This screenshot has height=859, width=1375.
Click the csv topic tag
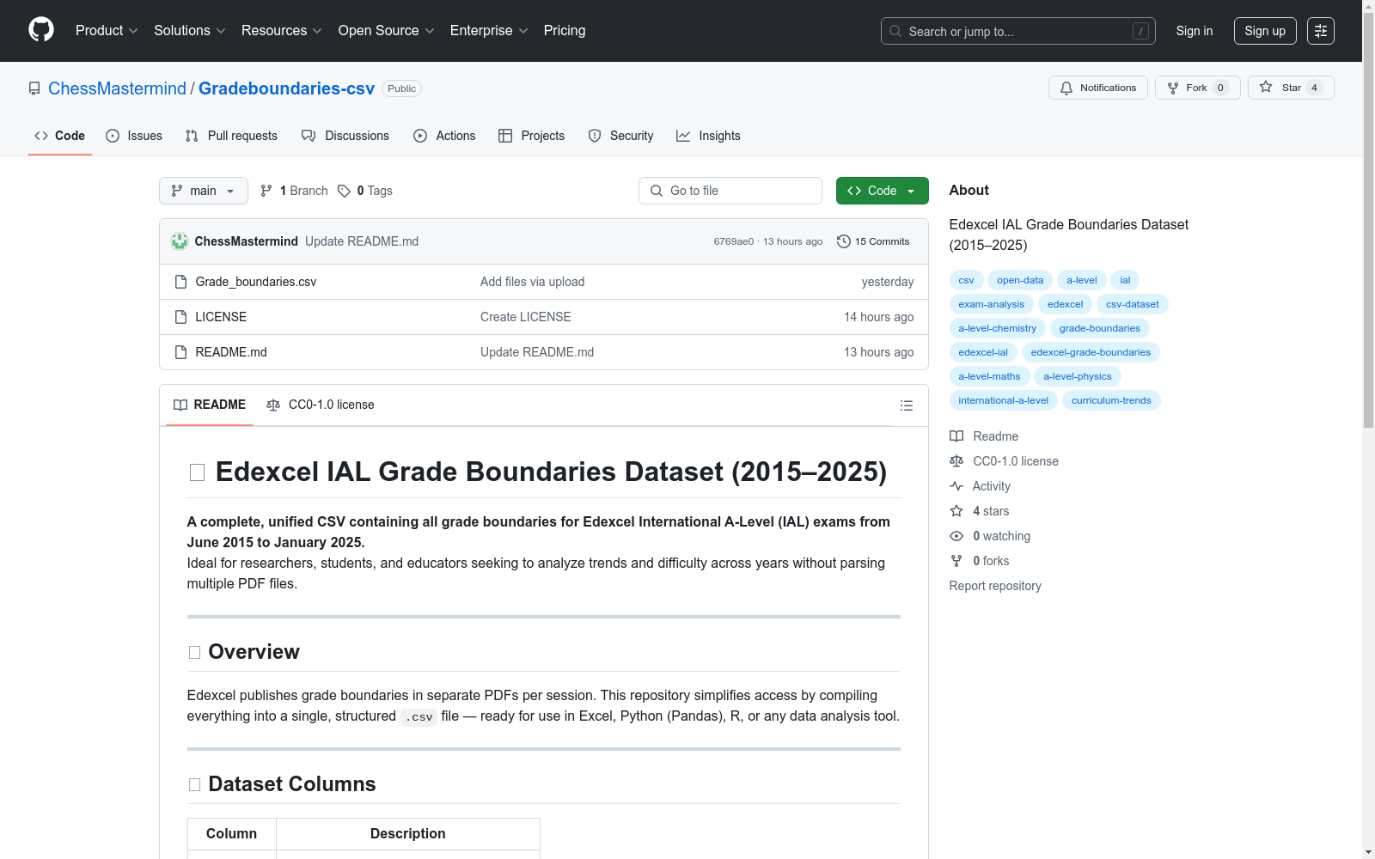coord(966,280)
